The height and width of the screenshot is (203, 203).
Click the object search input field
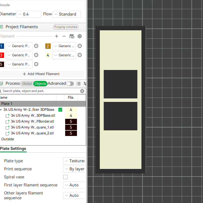click(41, 91)
